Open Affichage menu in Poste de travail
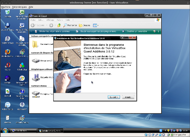Image resolution: width=190 pixels, height=137 pixels. 50,20
